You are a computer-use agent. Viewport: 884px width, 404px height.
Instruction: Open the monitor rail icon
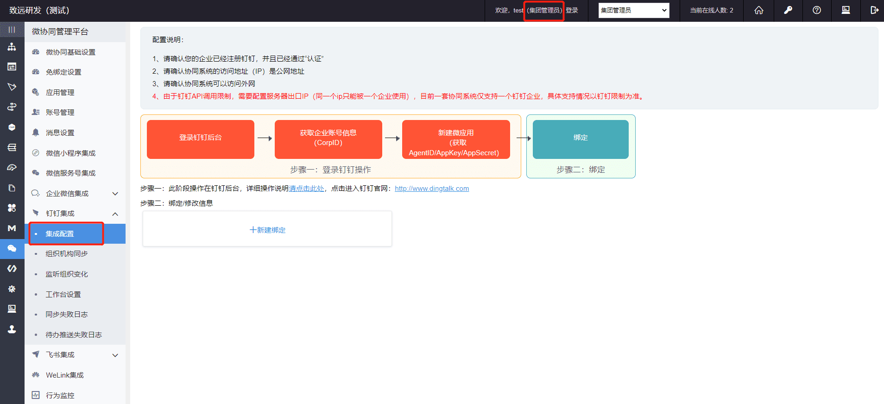12,309
